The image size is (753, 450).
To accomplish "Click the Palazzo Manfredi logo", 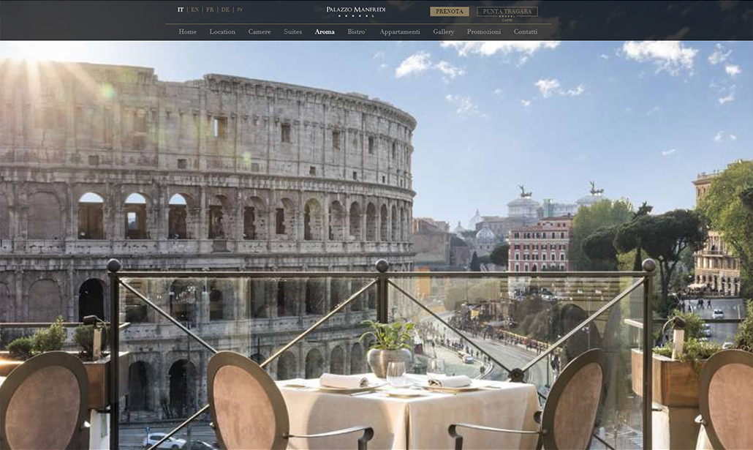I will (x=355, y=10).
